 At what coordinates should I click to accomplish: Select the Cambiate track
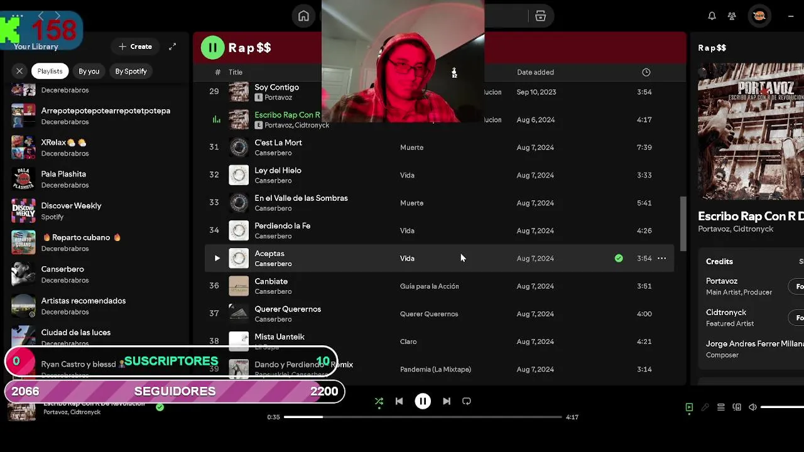439,286
